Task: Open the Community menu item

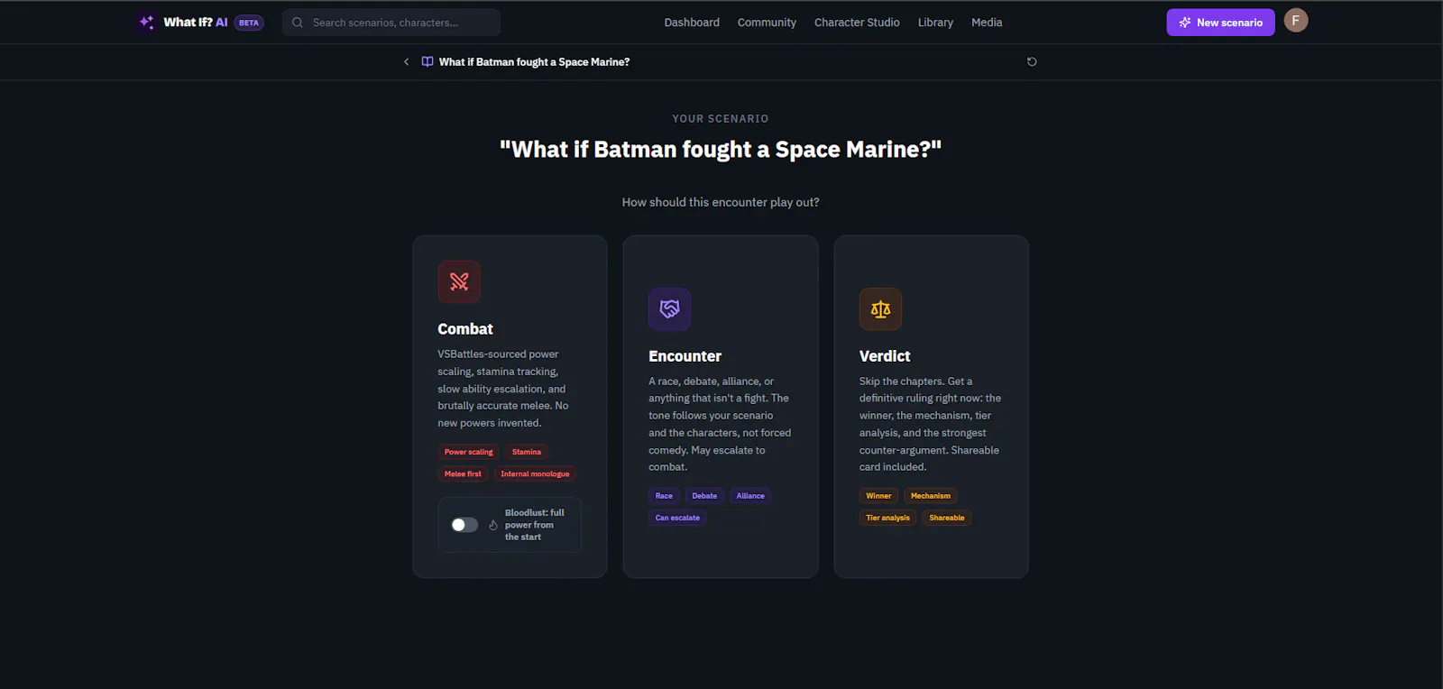Action: (767, 23)
